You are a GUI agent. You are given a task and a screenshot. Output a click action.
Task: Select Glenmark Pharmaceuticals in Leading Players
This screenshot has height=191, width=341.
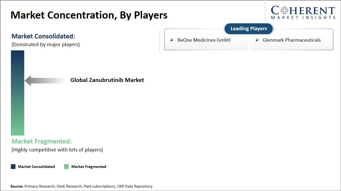291,40
